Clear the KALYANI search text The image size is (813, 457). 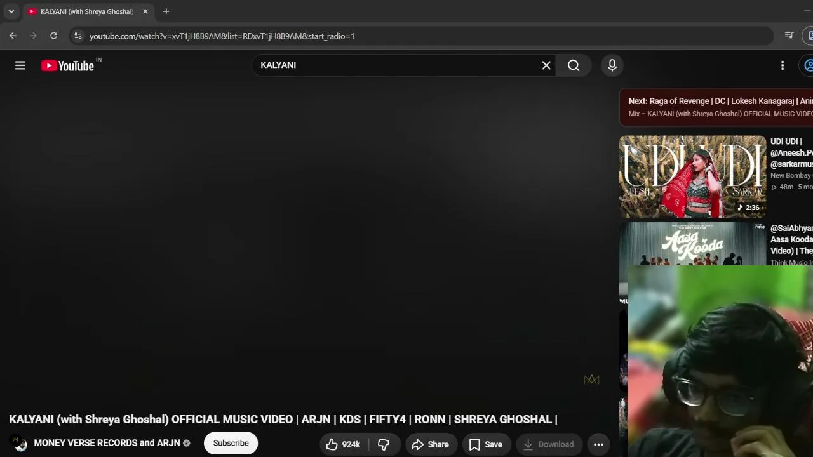(546, 65)
